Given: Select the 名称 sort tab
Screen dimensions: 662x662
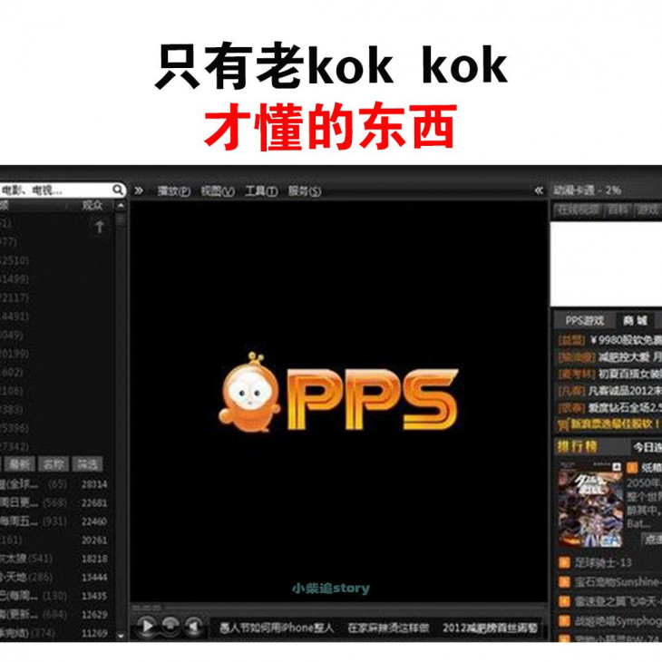Looking at the screenshot, I should [54, 464].
